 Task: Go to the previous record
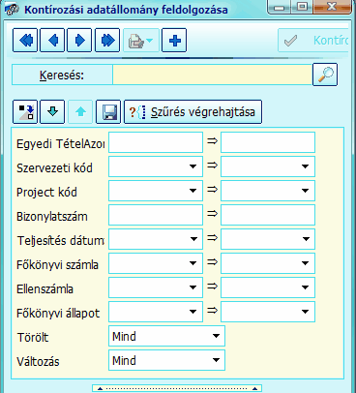[52, 41]
